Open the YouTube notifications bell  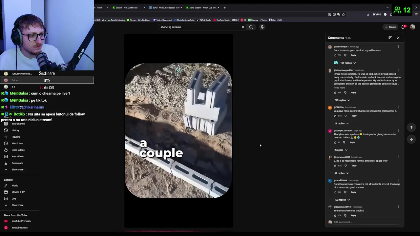(403, 27)
